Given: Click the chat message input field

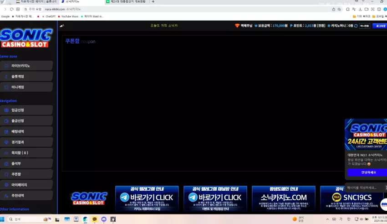Looking at the screenshot, I should 365,188.
